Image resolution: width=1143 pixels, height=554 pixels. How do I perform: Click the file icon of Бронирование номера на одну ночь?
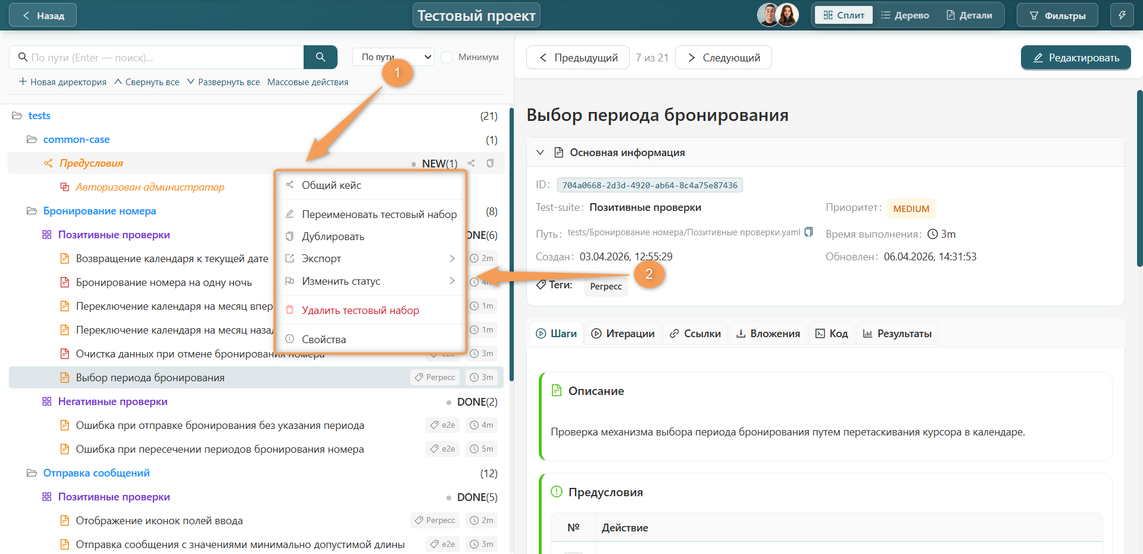click(x=65, y=282)
